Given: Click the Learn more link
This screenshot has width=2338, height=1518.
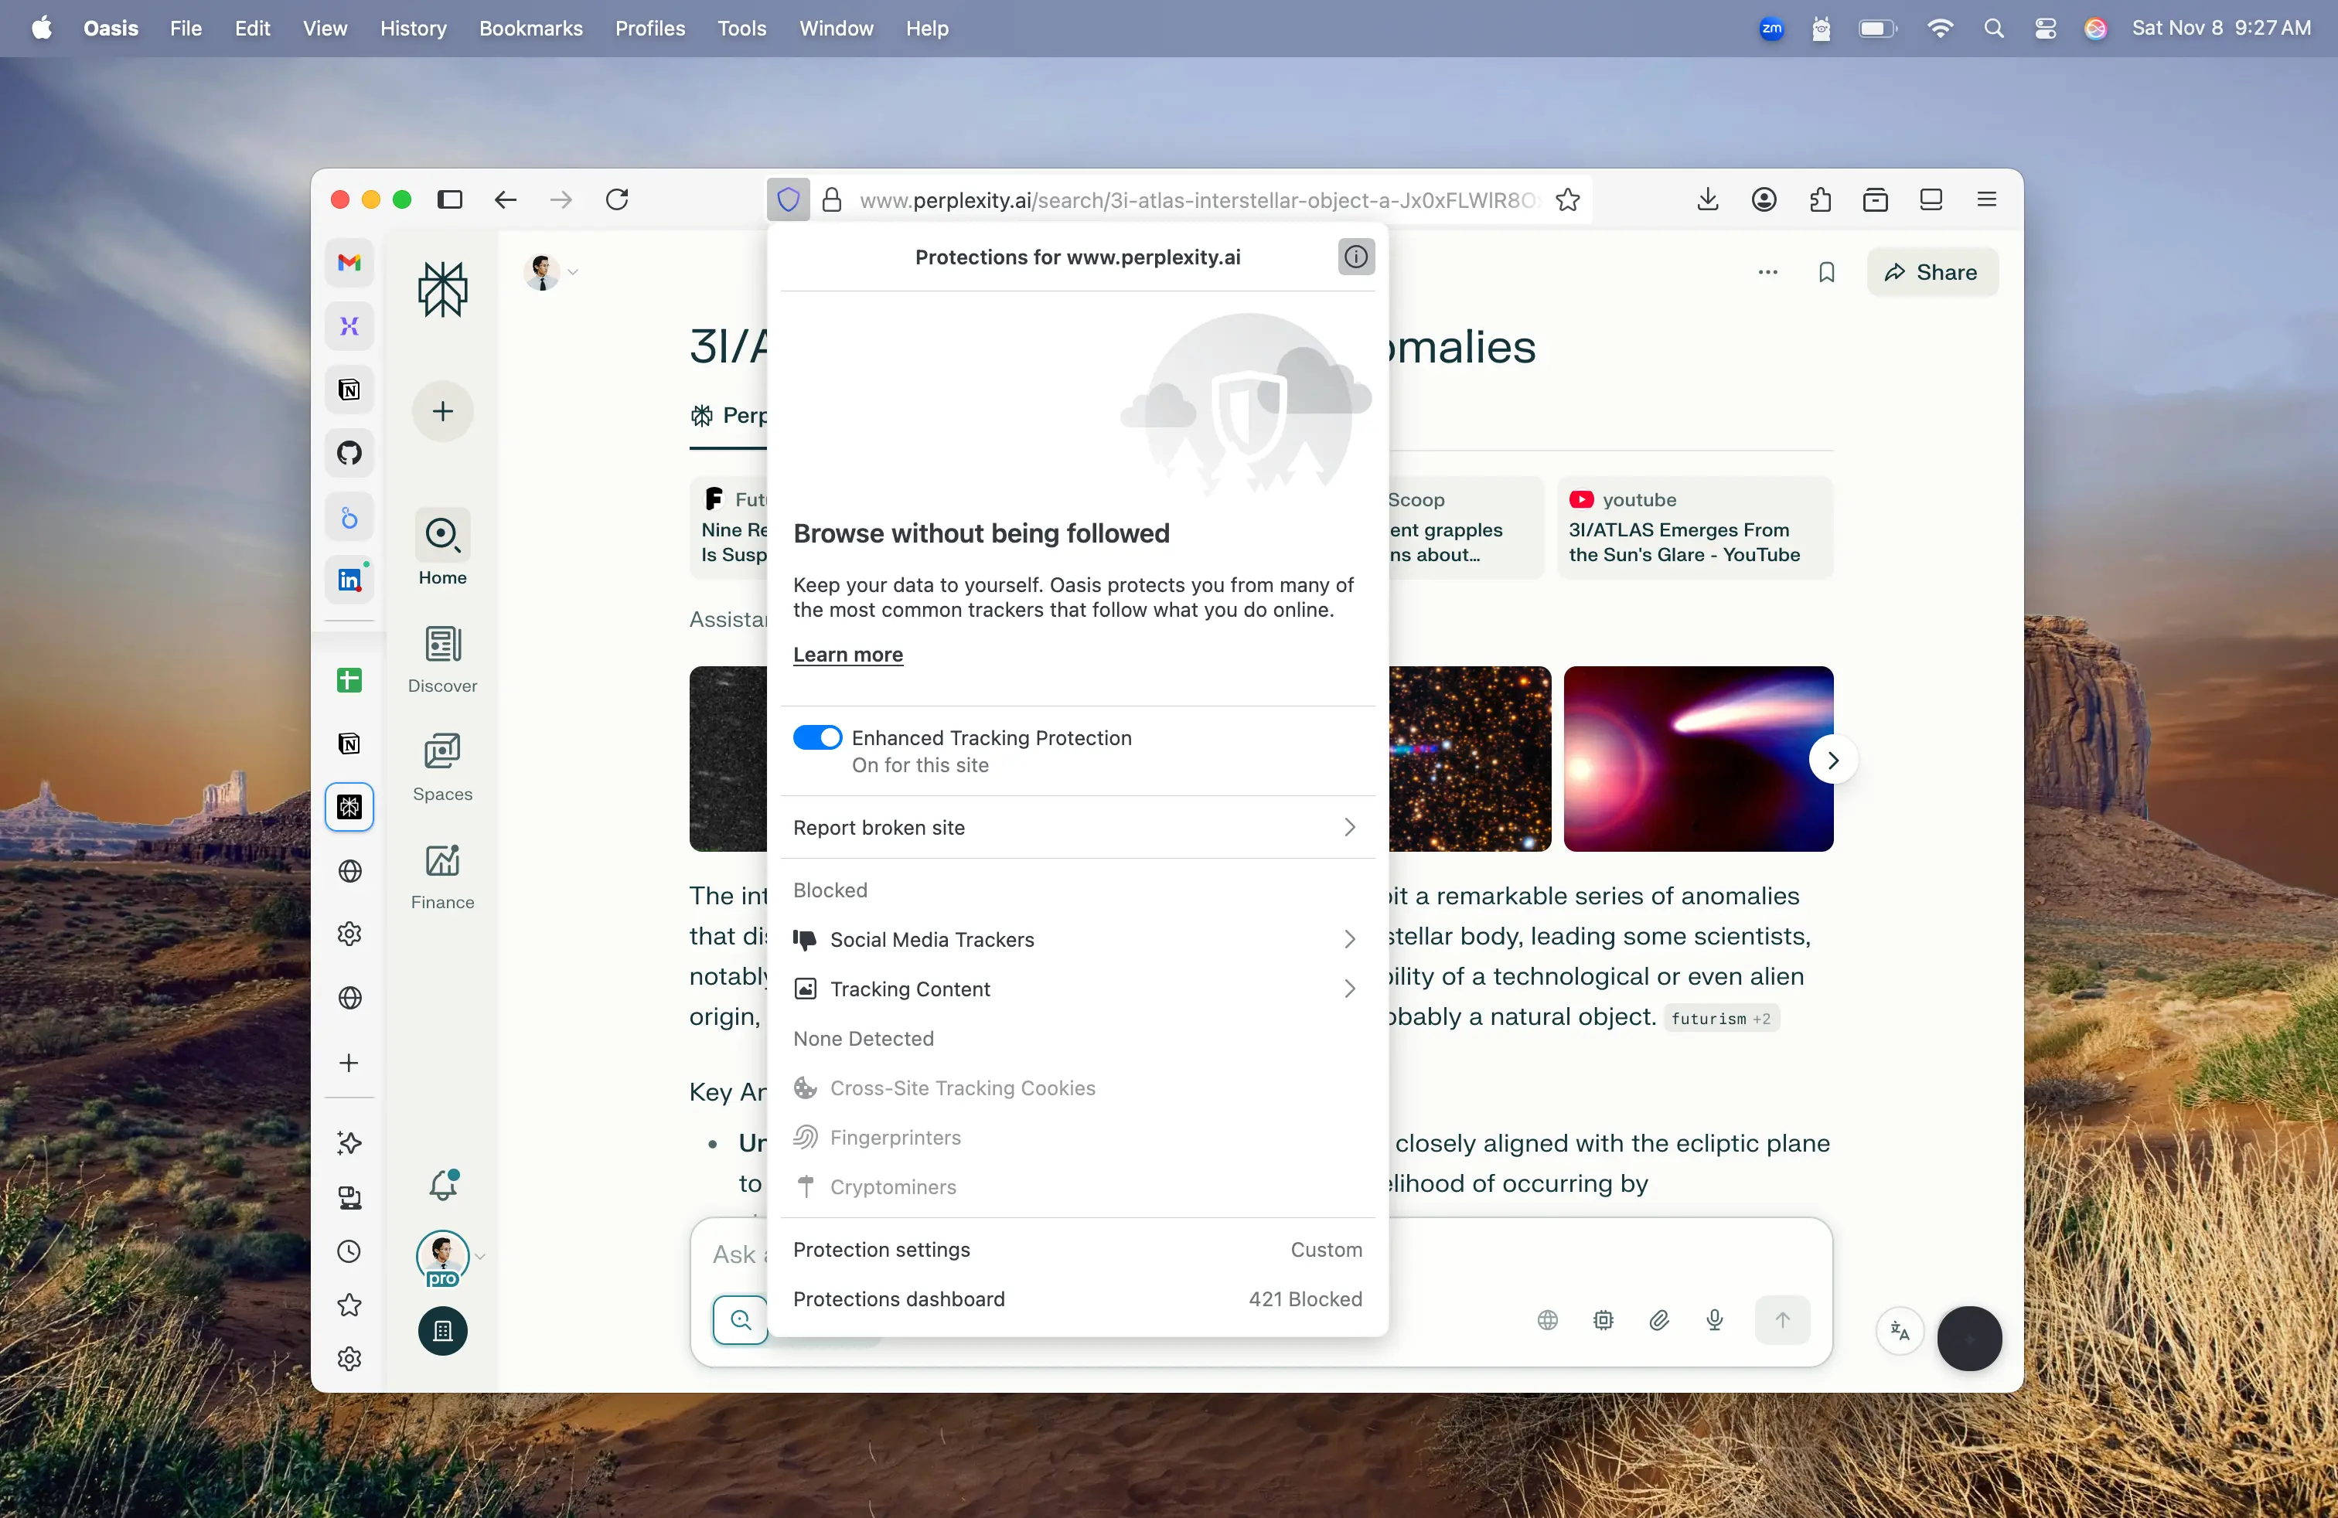Looking at the screenshot, I should click(848, 655).
